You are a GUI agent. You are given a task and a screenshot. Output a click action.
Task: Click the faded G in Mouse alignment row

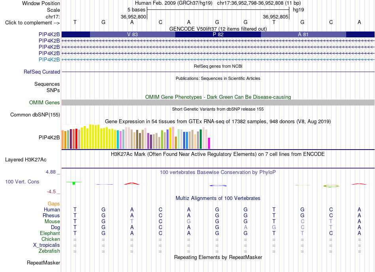(x=189, y=222)
